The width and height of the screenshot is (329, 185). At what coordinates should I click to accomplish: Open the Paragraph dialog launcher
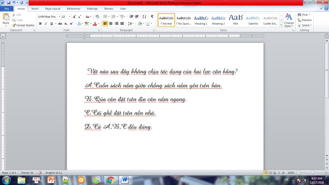click(154, 31)
